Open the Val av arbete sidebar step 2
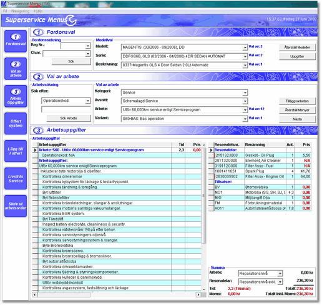Viewport: 322px width, 305px height. point(16,69)
